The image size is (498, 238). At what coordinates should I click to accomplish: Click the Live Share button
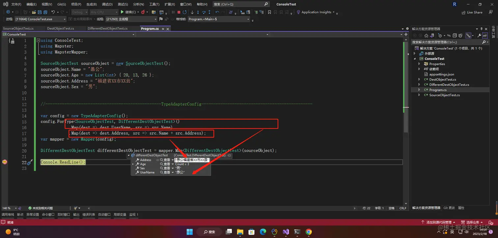click(x=472, y=12)
